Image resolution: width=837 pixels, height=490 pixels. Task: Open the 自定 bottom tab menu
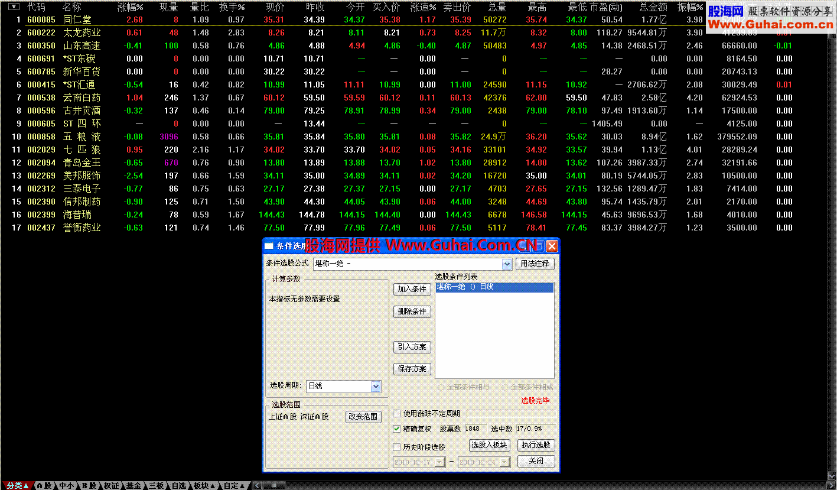coord(234,485)
